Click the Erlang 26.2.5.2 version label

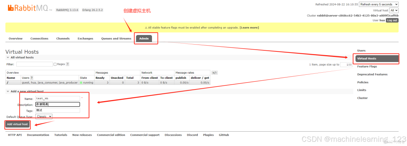point(92,10)
